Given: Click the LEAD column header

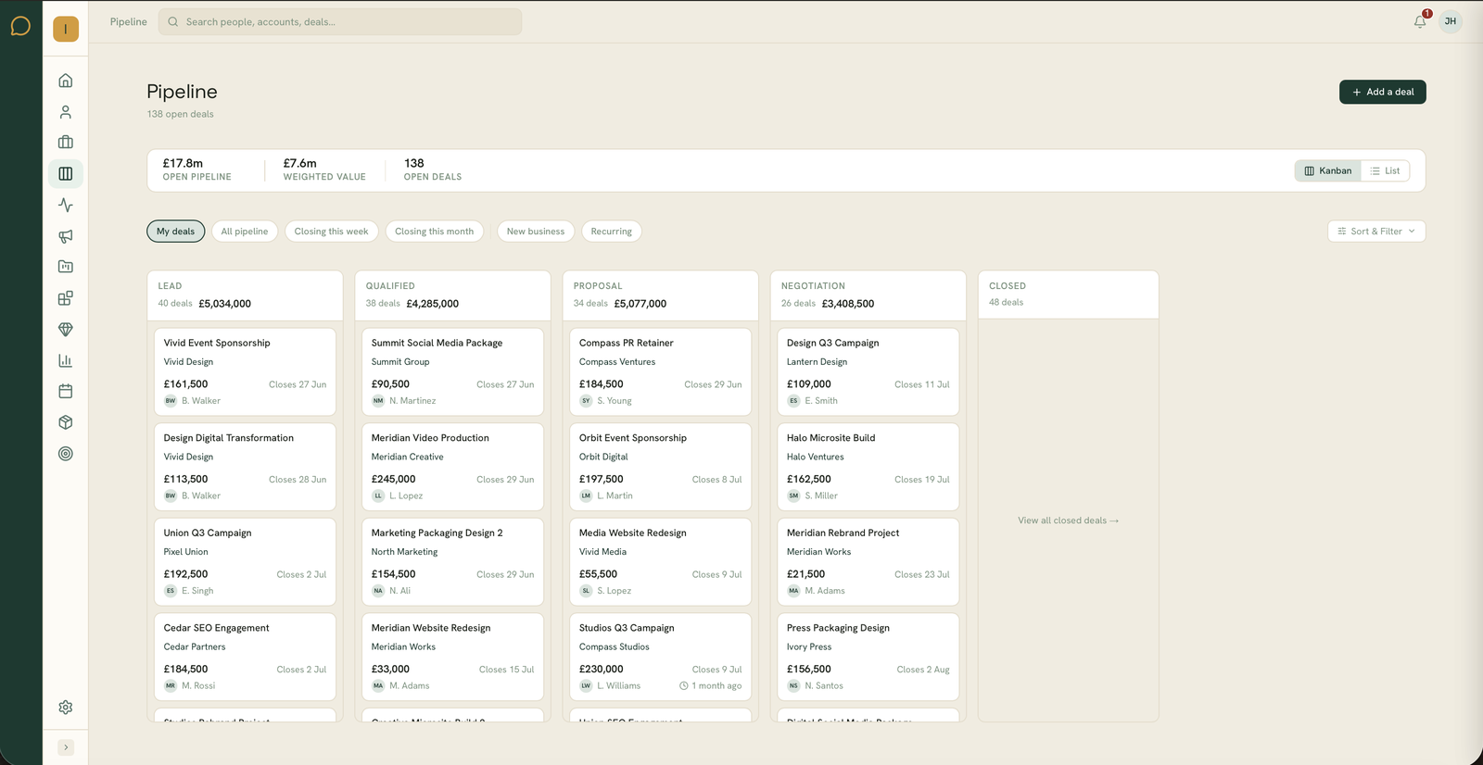Looking at the screenshot, I should (x=245, y=295).
